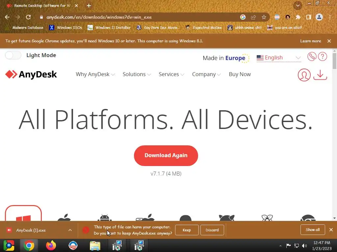Toggle the Light Mode switch

[x=13, y=55]
